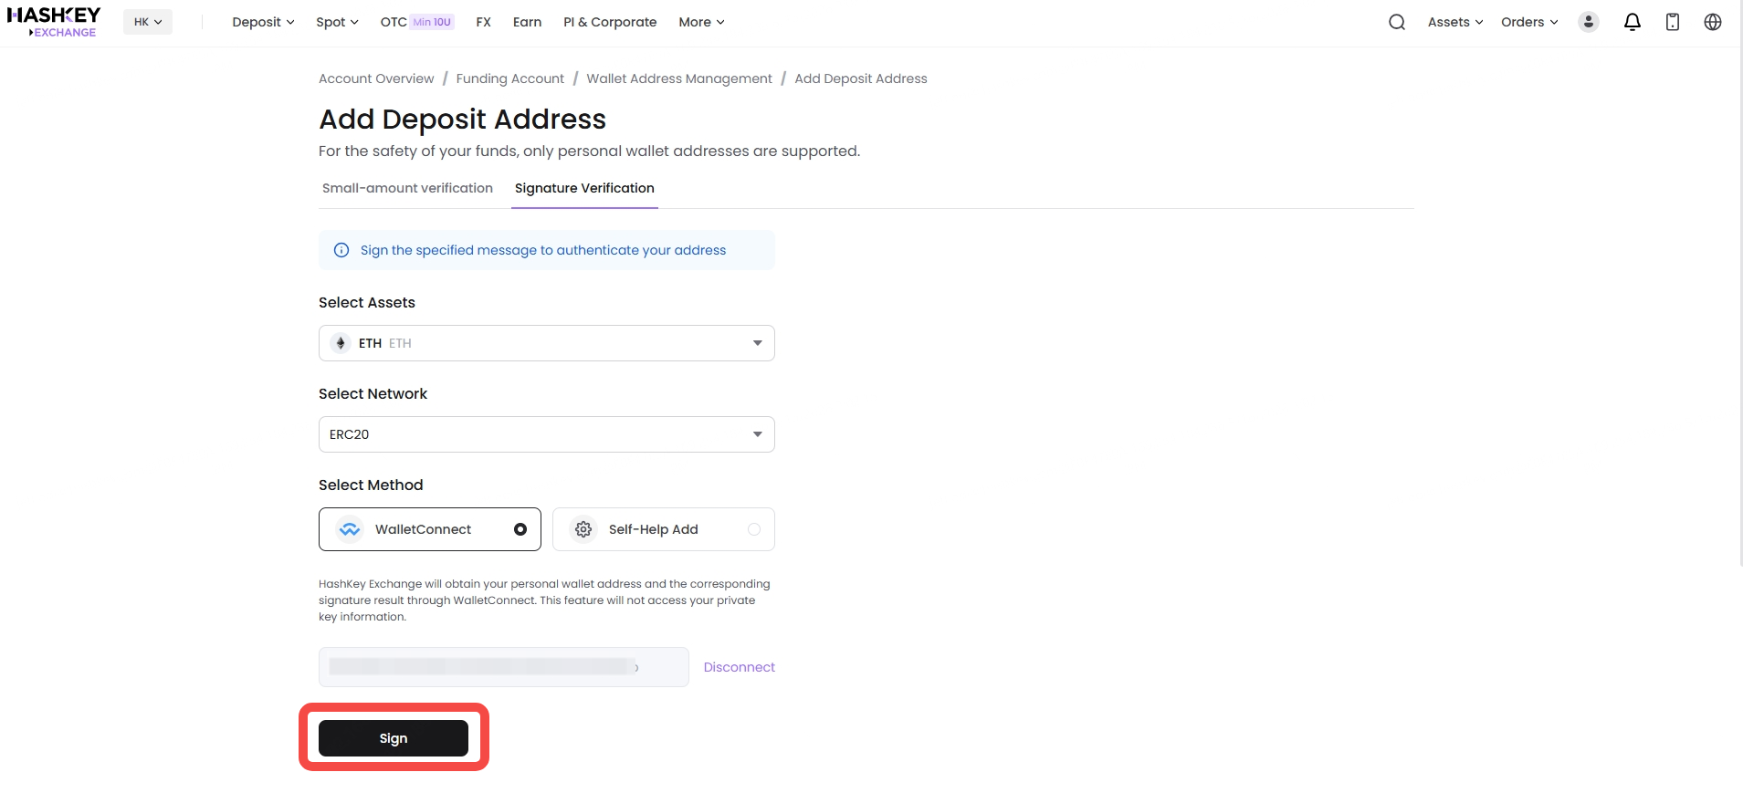The width and height of the screenshot is (1743, 793).
Task: Click the black Sign button
Action: (x=394, y=738)
